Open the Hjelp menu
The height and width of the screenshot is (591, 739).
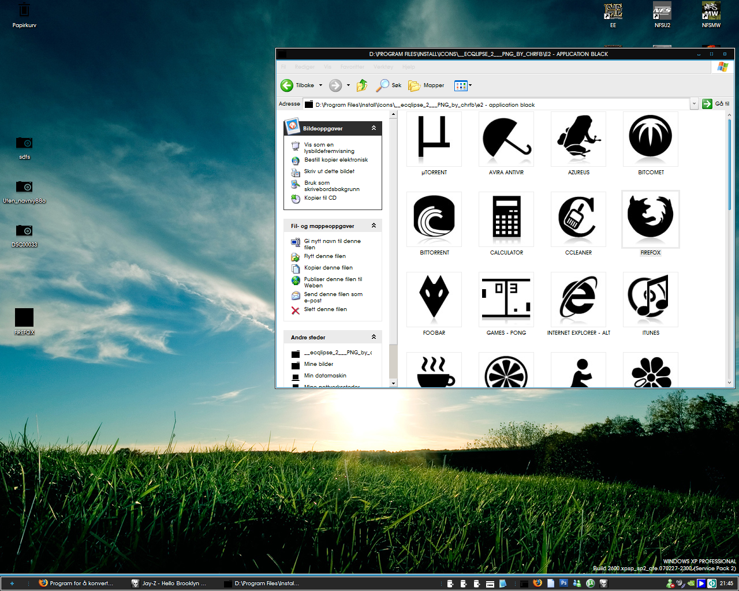pos(409,67)
